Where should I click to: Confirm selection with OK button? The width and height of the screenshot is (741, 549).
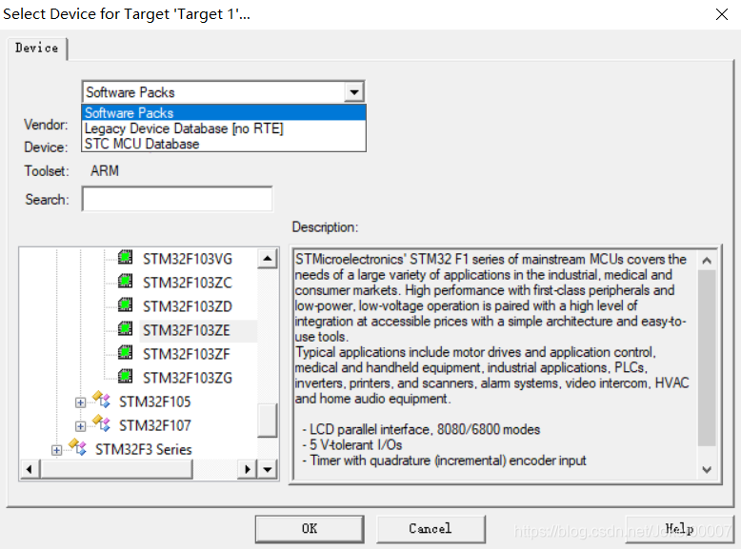click(x=310, y=529)
